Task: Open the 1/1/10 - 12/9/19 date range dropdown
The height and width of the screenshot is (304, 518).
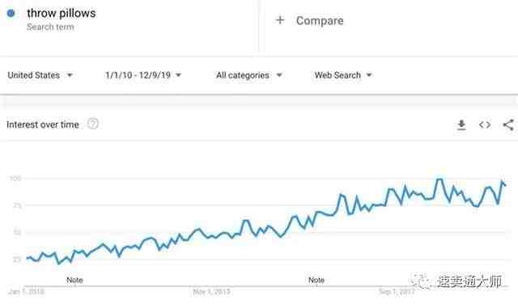Action: pyautogui.click(x=143, y=75)
